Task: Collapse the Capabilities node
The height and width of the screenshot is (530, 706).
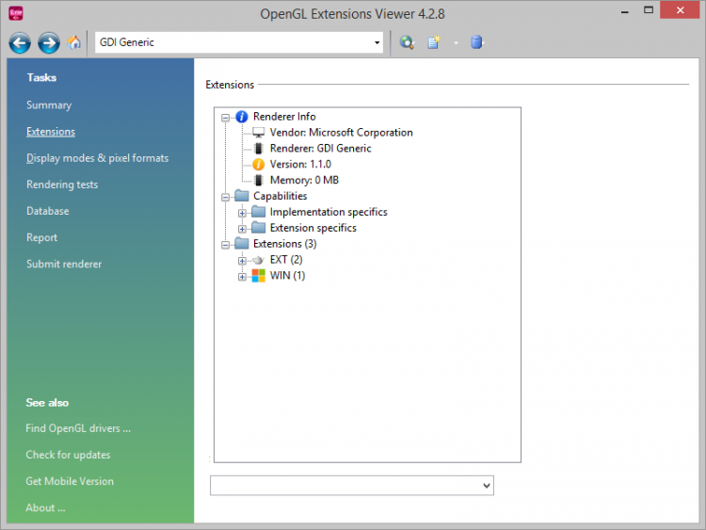Action: coord(226,198)
